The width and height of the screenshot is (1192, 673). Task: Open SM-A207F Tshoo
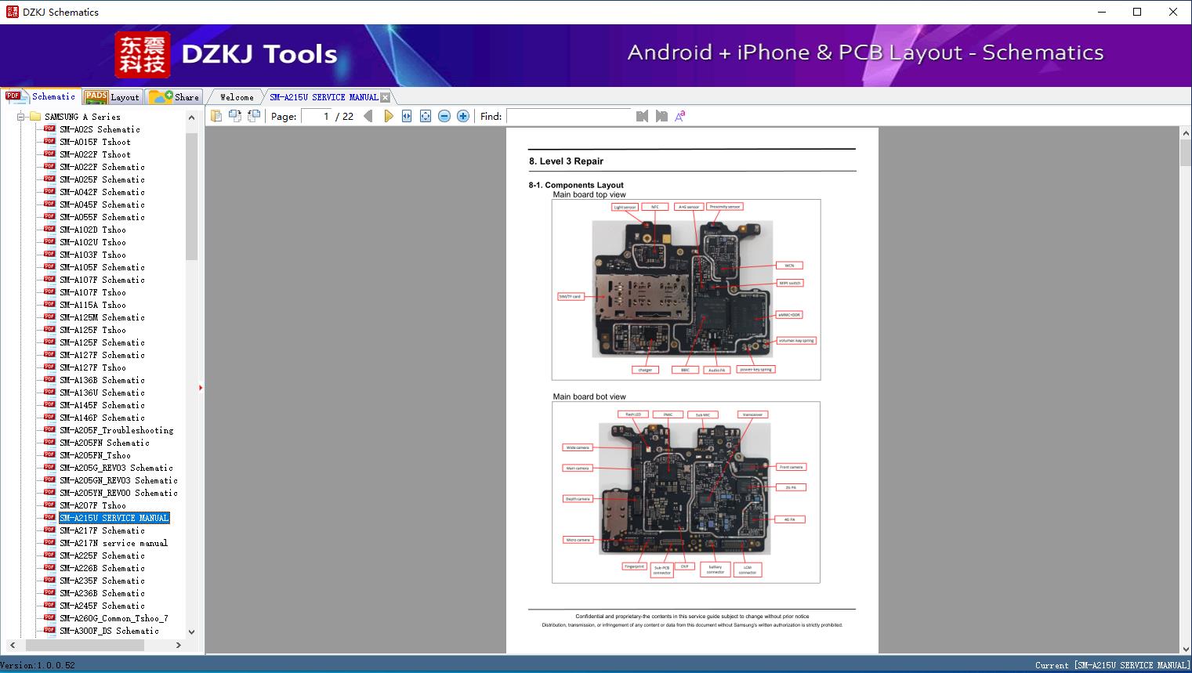tap(92, 505)
